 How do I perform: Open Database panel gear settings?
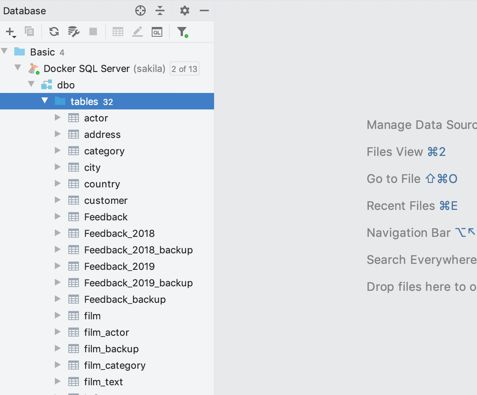pyautogui.click(x=184, y=10)
